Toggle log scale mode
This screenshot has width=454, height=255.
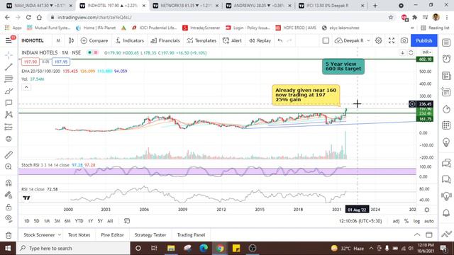point(416,221)
